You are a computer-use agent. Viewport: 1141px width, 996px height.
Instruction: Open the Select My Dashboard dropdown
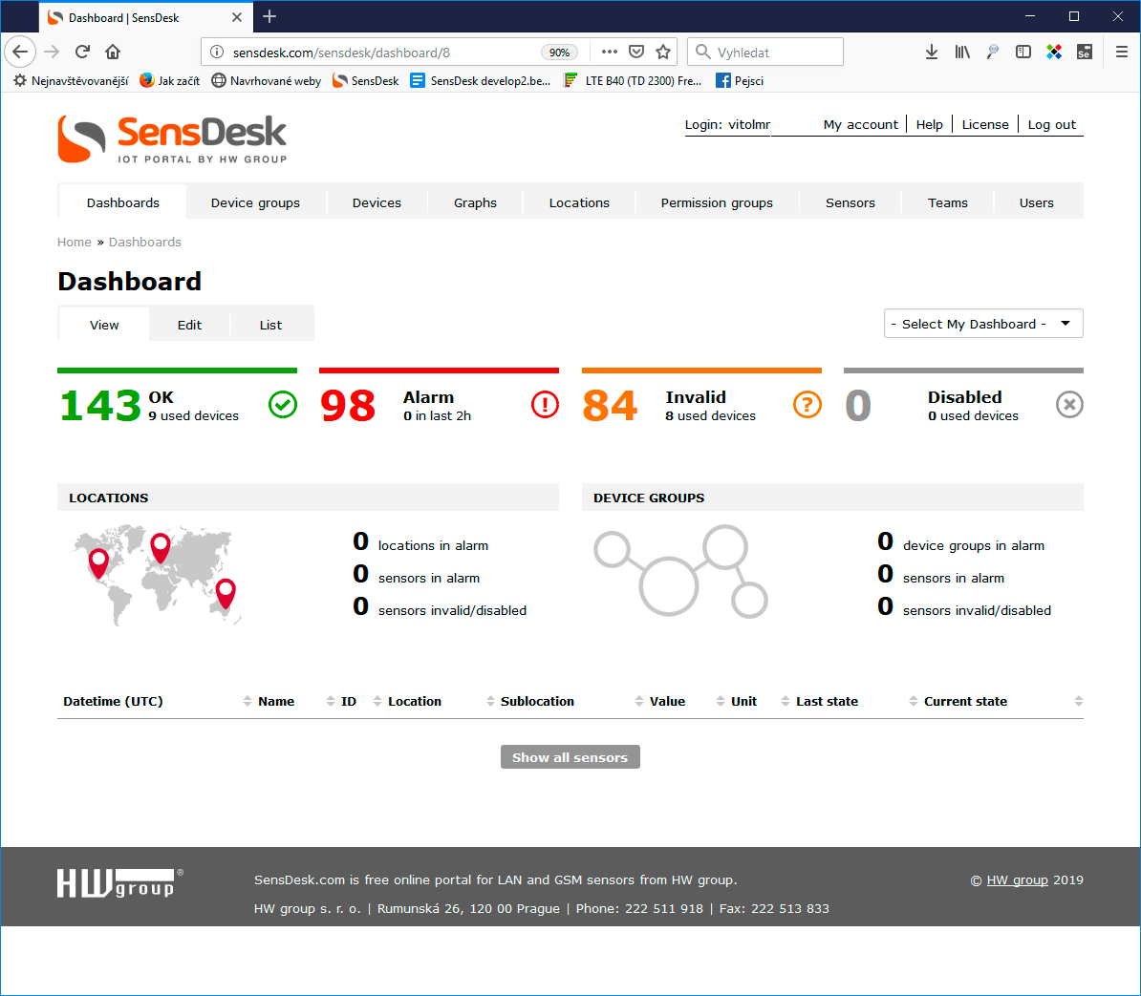pos(983,324)
